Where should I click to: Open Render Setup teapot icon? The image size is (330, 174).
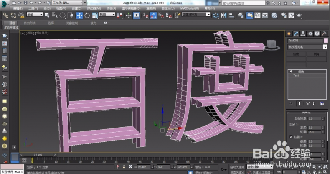pyautogui.click(x=284, y=15)
